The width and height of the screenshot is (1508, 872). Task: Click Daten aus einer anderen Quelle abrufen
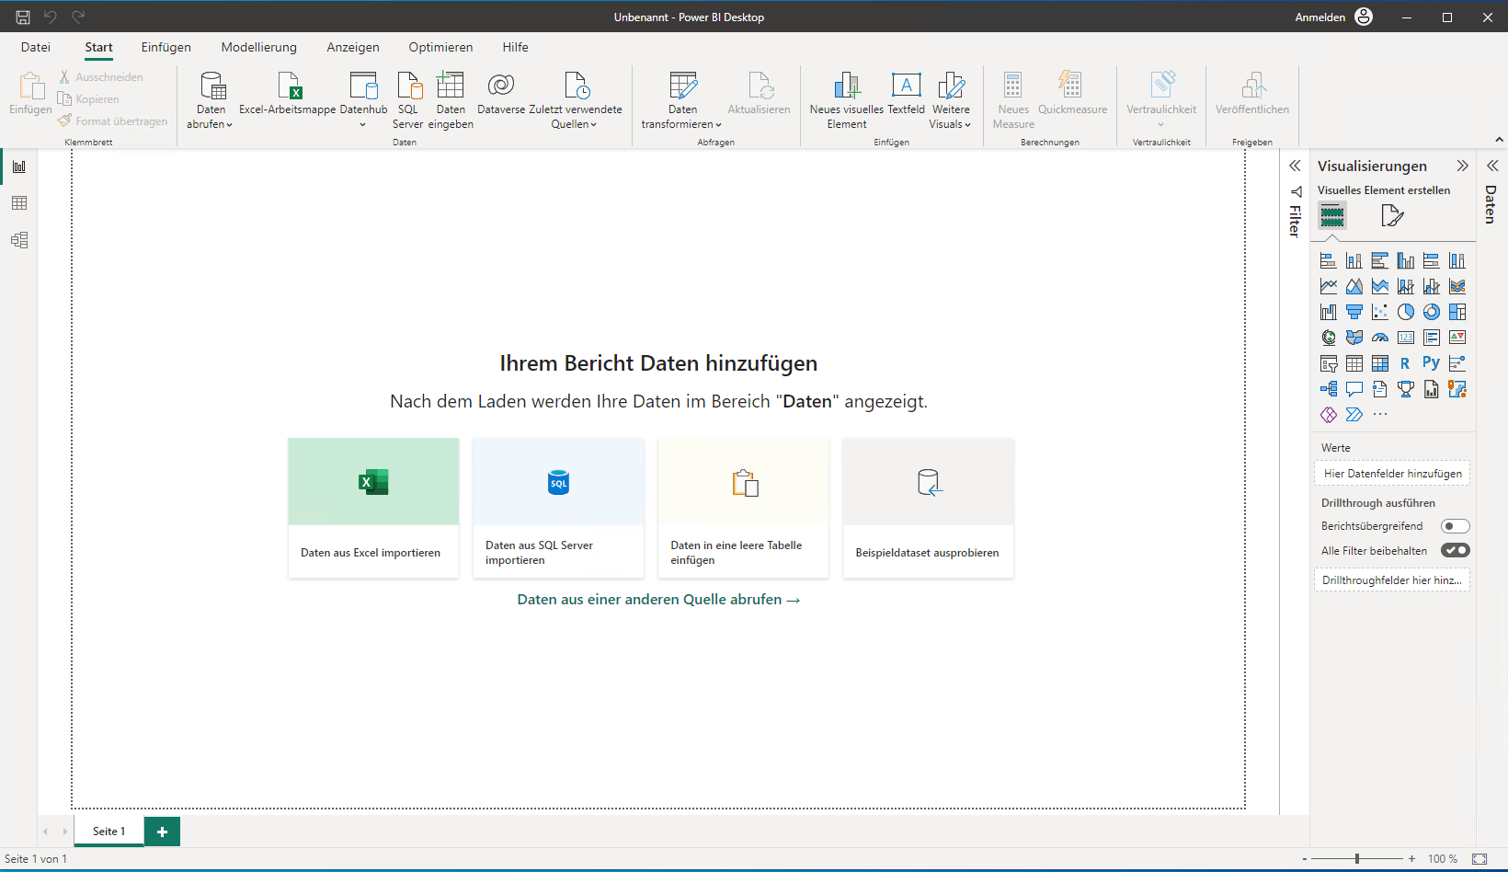(x=658, y=600)
